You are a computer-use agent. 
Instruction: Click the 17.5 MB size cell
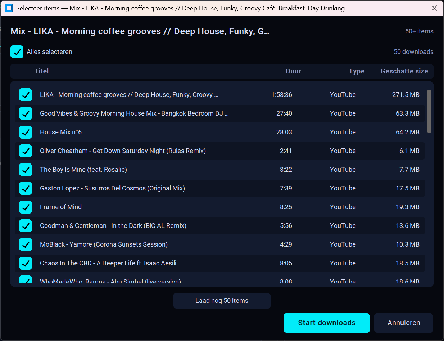[408, 188]
